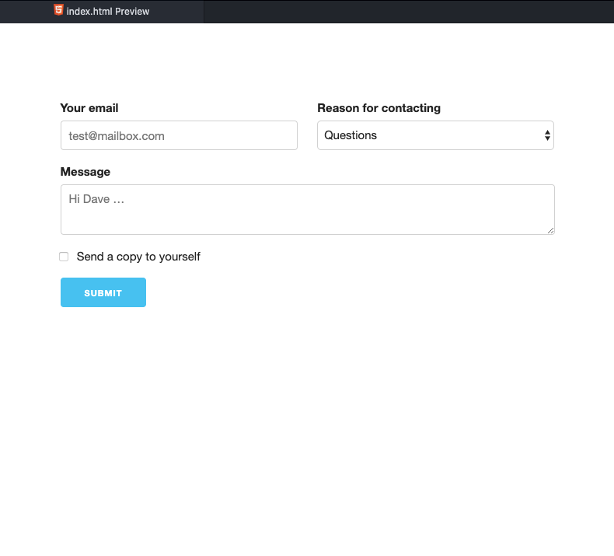Image resolution: width=614 pixels, height=556 pixels.
Task: Click the HTML5 icon on the preview tab
Action: pos(58,10)
